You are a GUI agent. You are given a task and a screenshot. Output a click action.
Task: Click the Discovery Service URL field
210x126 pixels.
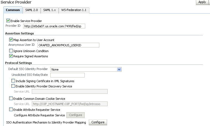pyautogui.click(x=70, y=92)
